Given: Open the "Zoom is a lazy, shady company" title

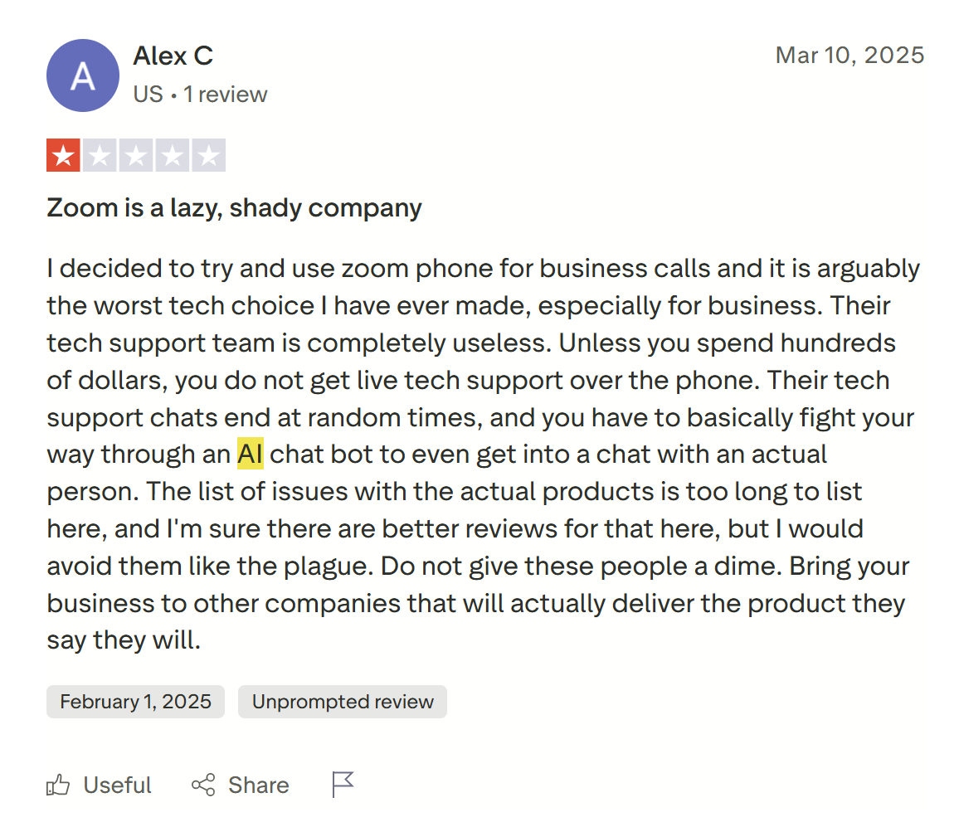Looking at the screenshot, I should click(234, 207).
